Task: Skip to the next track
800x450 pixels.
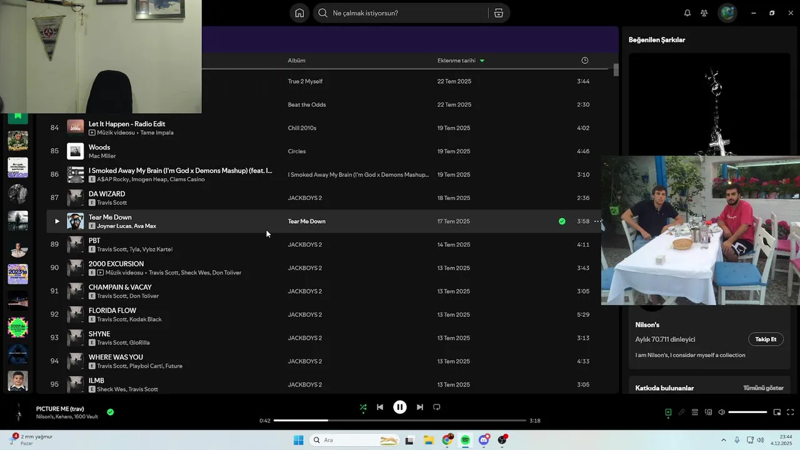Action: click(x=420, y=407)
